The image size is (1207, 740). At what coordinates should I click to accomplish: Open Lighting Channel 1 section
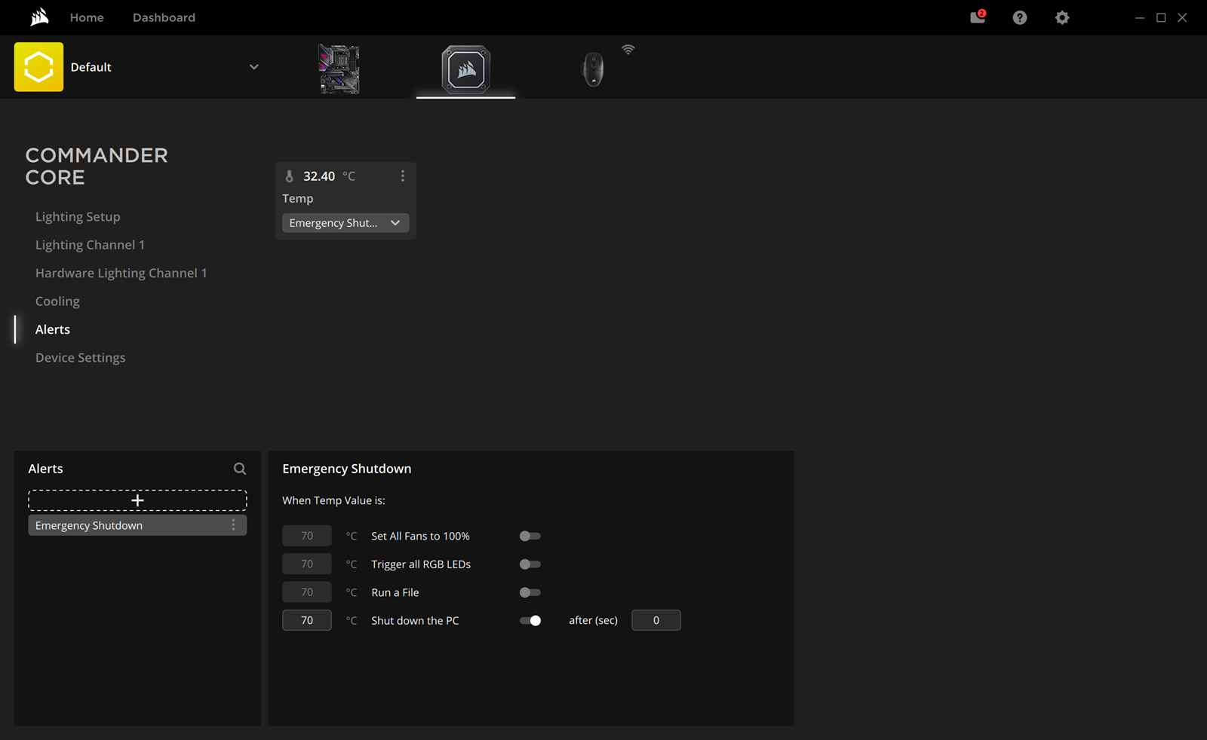[90, 245]
